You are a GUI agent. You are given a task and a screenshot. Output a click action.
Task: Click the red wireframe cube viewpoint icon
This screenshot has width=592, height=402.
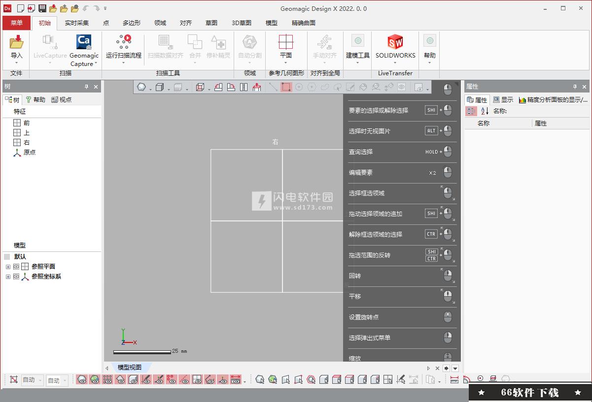tap(200, 87)
